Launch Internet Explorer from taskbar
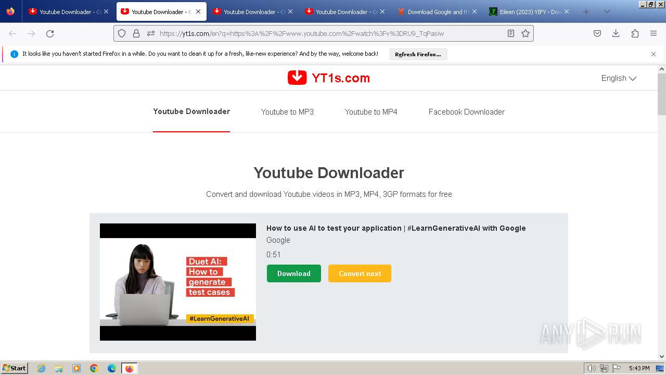The image size is (666, 375). 42,368
